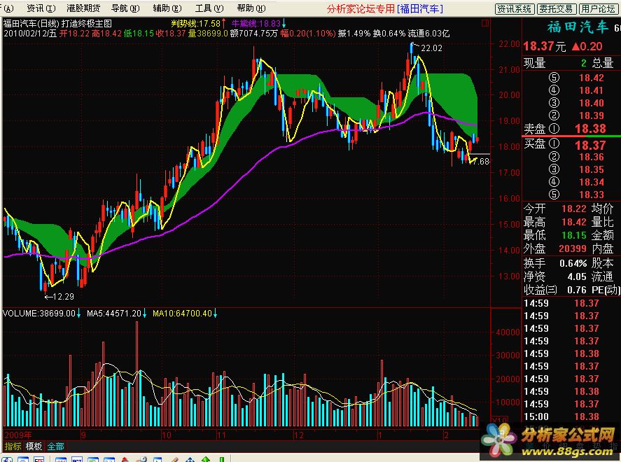Click month marker 10 on time axis
Viewport: 621px width, 462px height.
[x=167, y=435]
